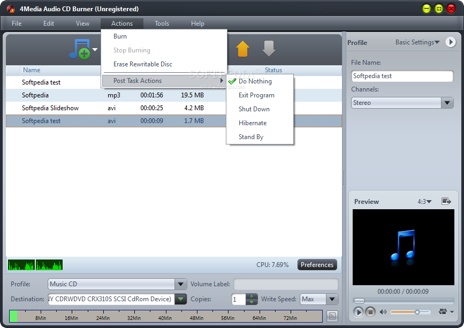Increase number of copies
This screenshot has width=464, height=328.
point(252,296)
